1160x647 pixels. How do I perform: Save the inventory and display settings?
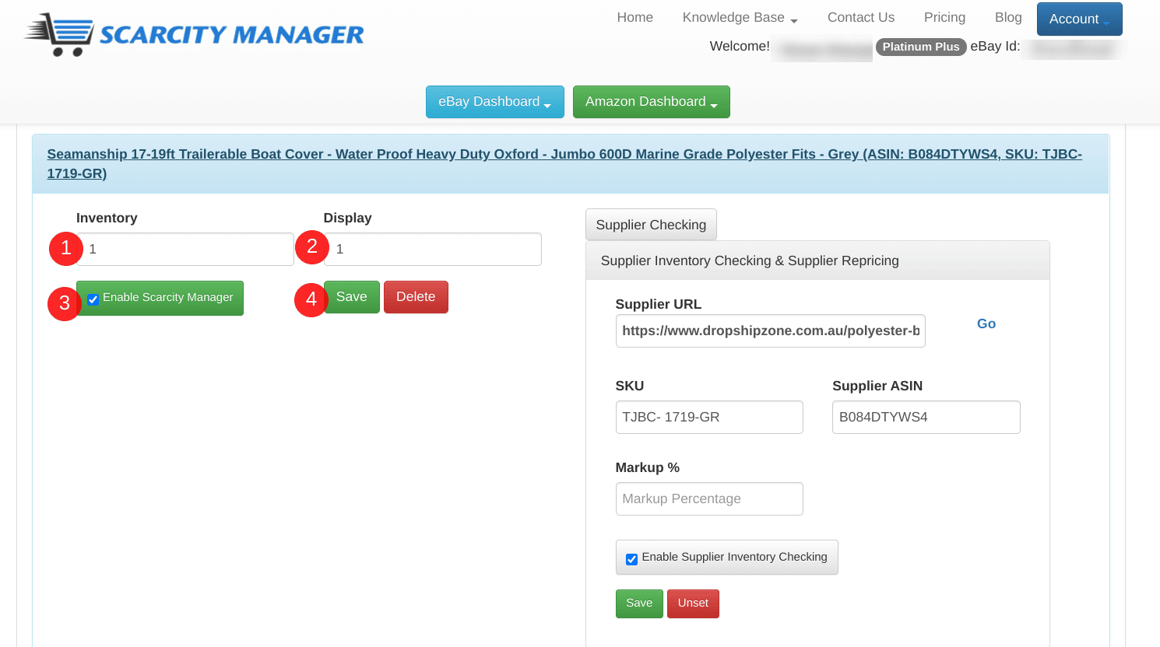[351, 297]
